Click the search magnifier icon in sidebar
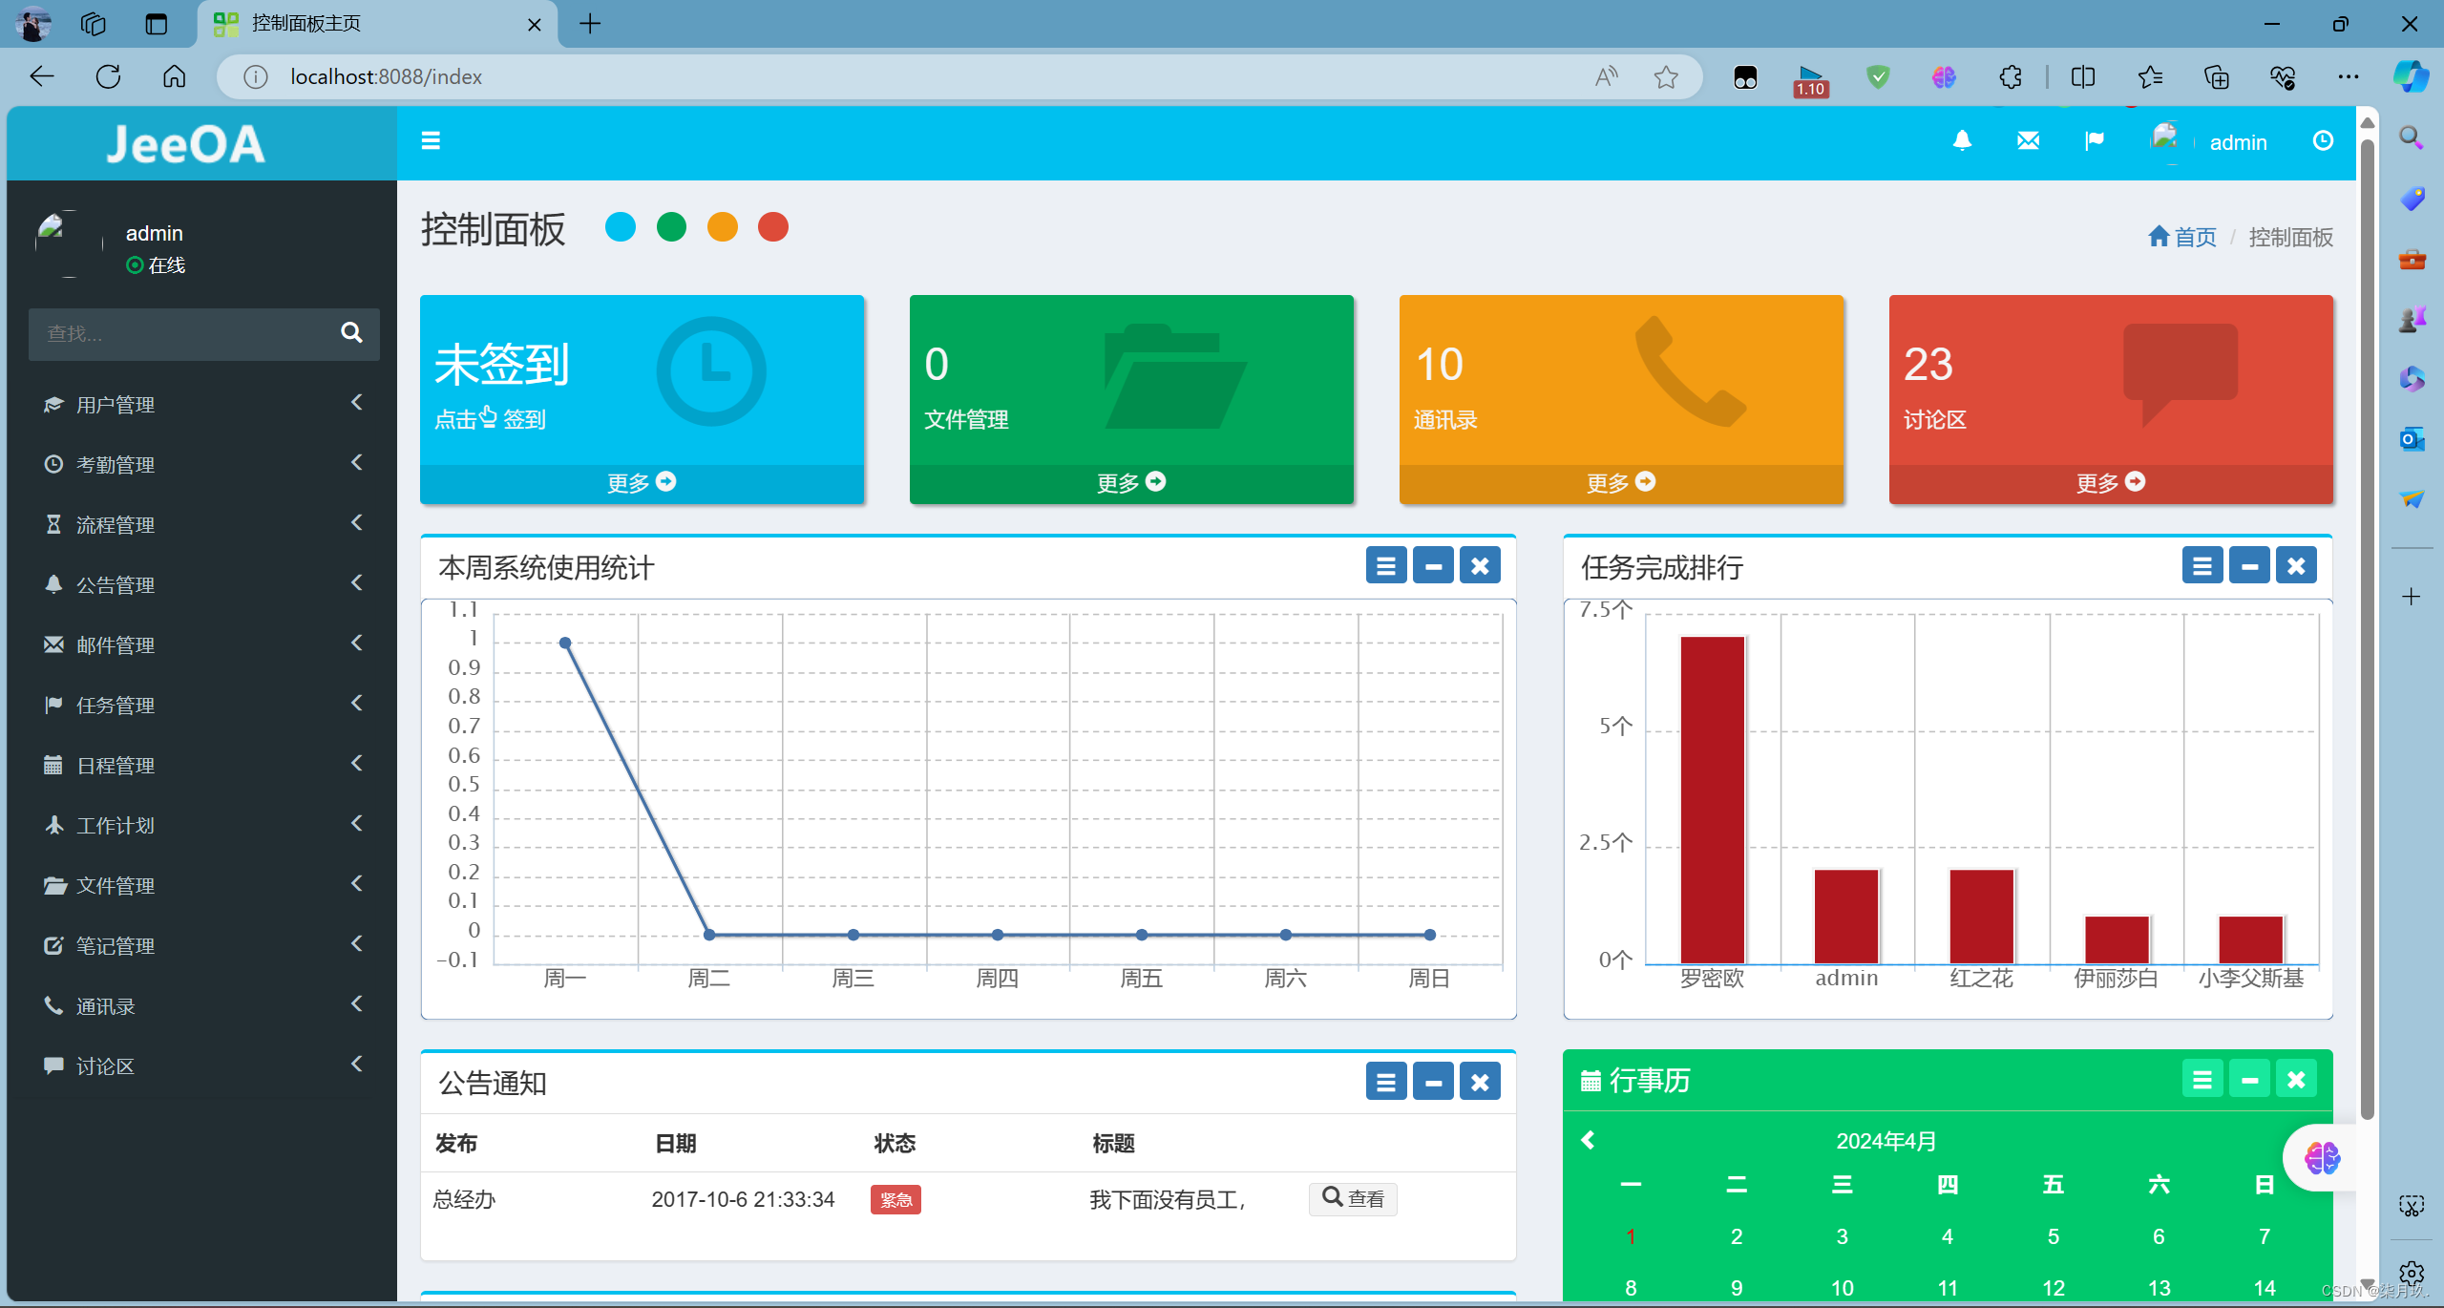 [x=350, y=333]
